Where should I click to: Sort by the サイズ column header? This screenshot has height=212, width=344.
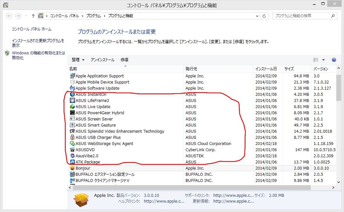click(297, 69)
